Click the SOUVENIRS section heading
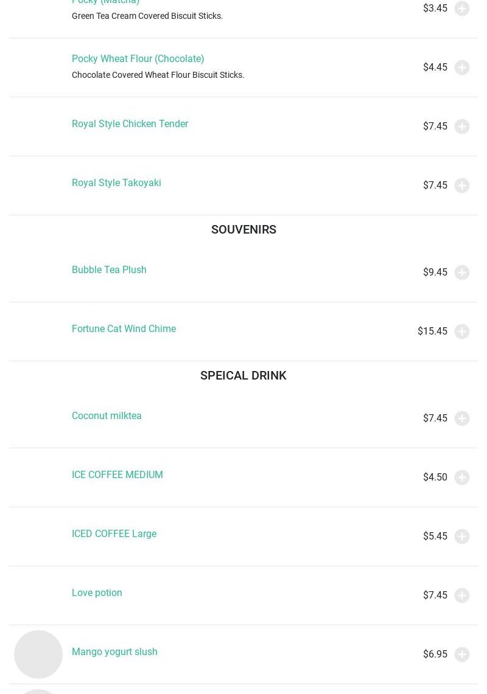 coord(243,229)
